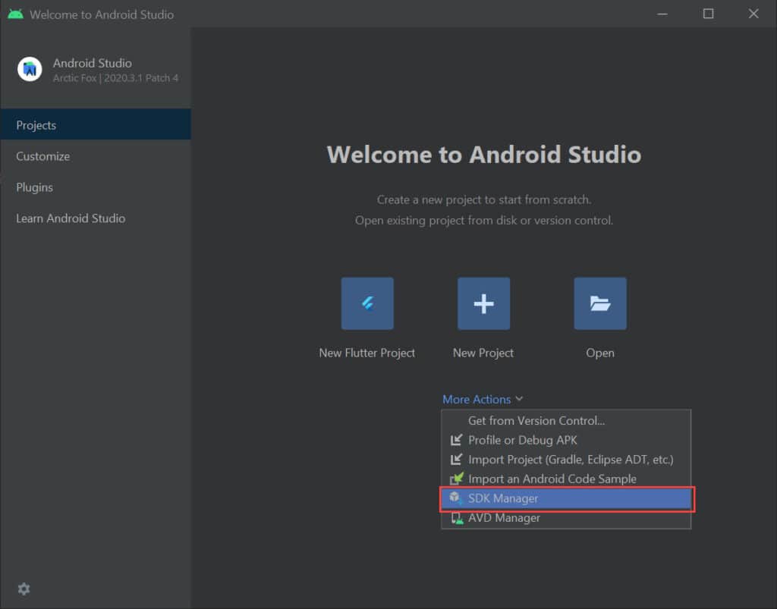Collapse the More Actions dropdown chevron
This screenshot has height=609, width=777.
[519, 398]
